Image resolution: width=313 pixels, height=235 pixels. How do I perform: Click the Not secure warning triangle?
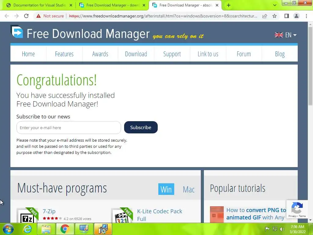click(39, 16)
